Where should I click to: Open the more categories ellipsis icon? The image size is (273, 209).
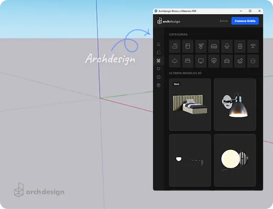pyautogui.click(x=253, y=61)
